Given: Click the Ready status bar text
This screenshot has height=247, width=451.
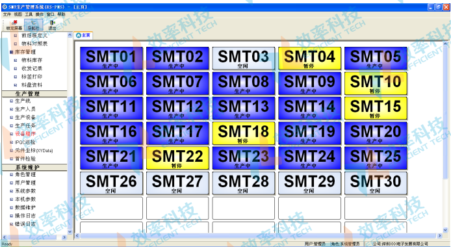Looking at the screenshot, I should tap(7, 244).
